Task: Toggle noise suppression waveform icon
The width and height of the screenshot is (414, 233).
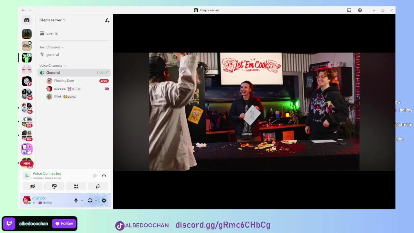Action: pos(95,176)
